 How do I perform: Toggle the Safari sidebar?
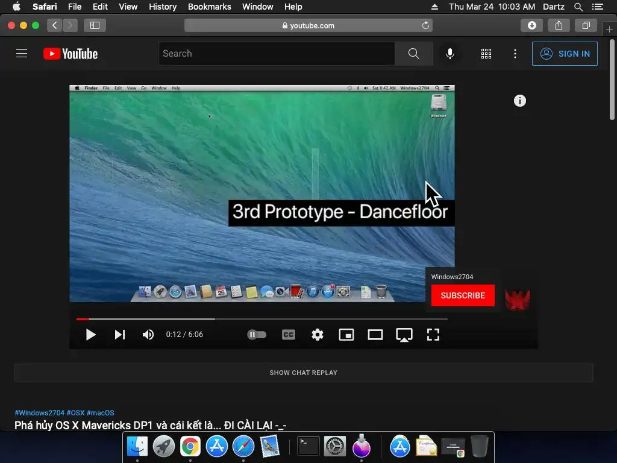point(95,25)
